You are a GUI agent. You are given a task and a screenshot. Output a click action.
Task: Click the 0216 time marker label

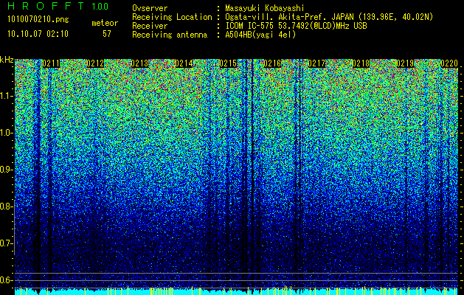pos(272,63)
